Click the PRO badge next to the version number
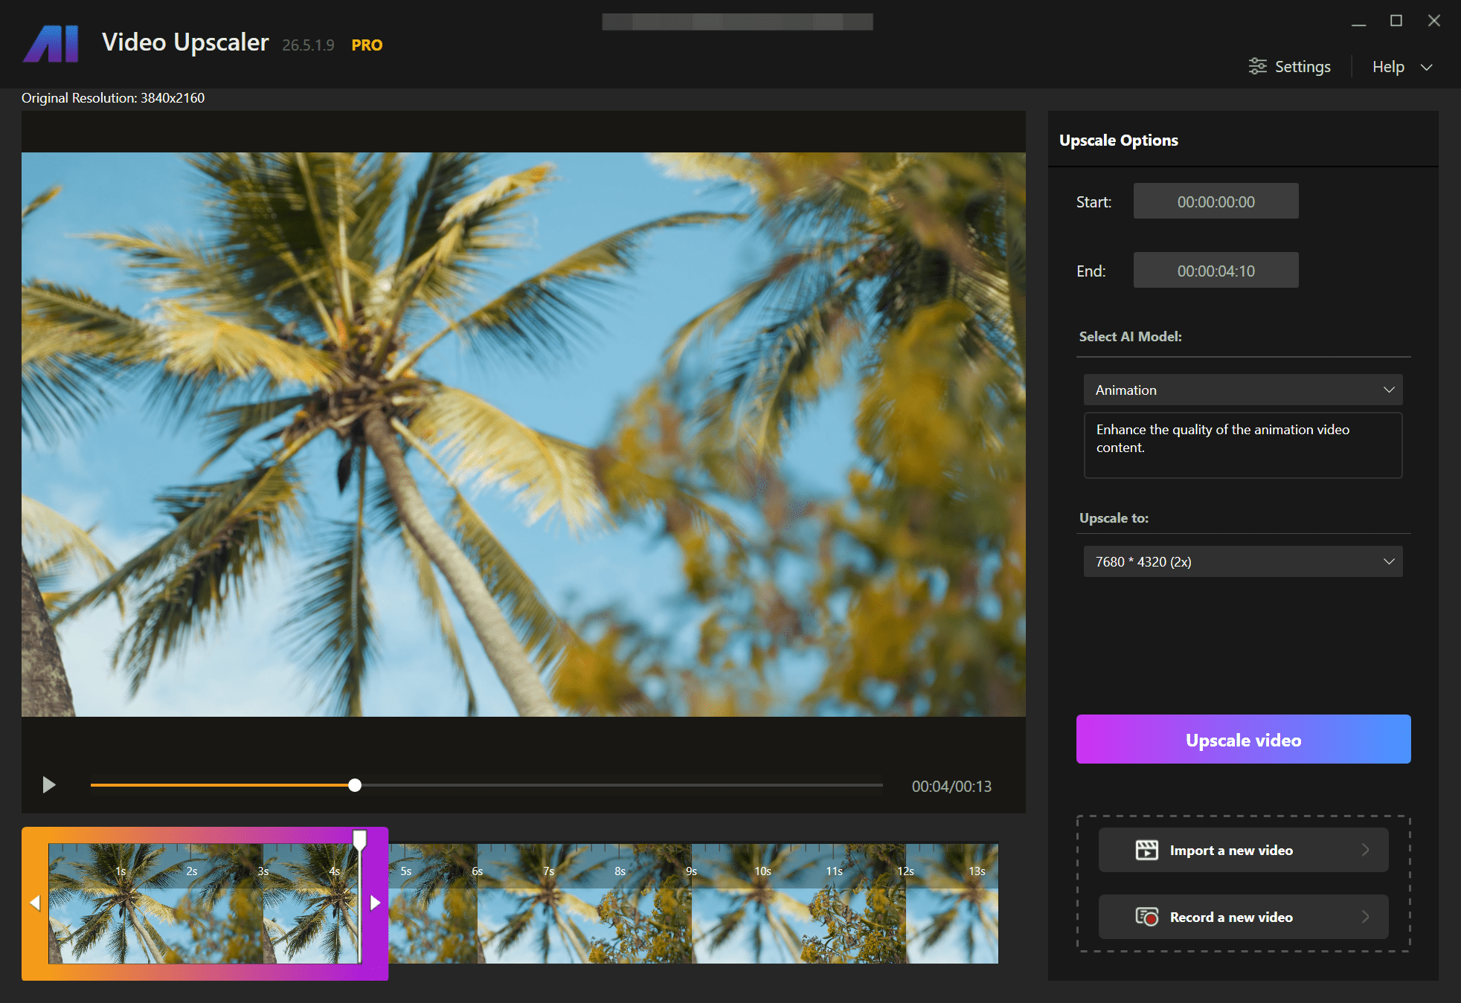The width and height of the screenshot is (1461, 1003). [x=366, y=45]
